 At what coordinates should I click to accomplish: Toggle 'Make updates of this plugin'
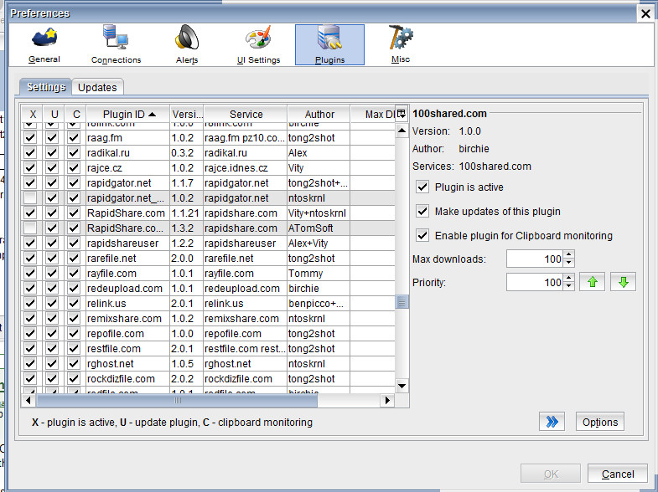tap(422, 212)
